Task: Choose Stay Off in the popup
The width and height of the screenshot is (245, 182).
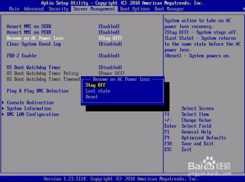Action: click(x=96, y=85)
